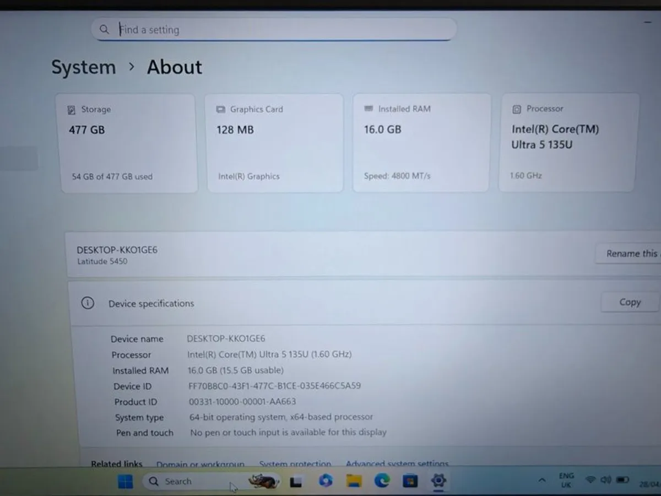This screenshot has height=496, width=661.
Task: Open the System protection link
Action: pos(295,464)
